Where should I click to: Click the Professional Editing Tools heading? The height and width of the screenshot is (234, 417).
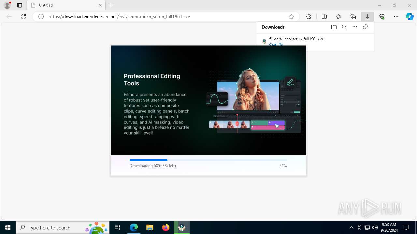coord(152,80)
